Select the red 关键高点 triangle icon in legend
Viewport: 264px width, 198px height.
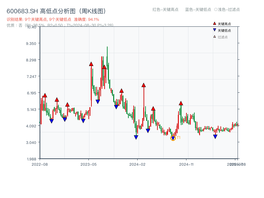coord(214,23)
